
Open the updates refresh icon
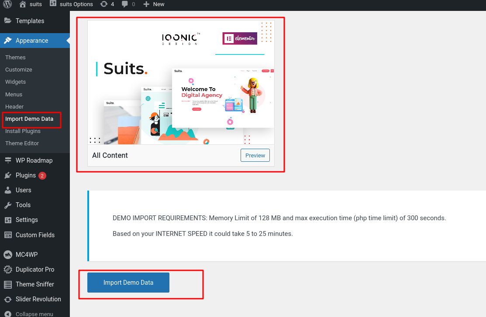click(x=104, y=4)
